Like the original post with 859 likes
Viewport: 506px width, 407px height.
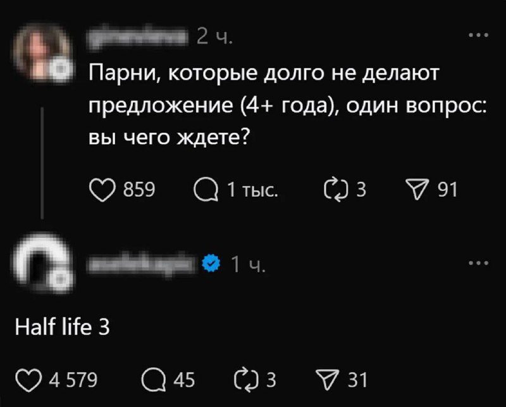(104, 190)
